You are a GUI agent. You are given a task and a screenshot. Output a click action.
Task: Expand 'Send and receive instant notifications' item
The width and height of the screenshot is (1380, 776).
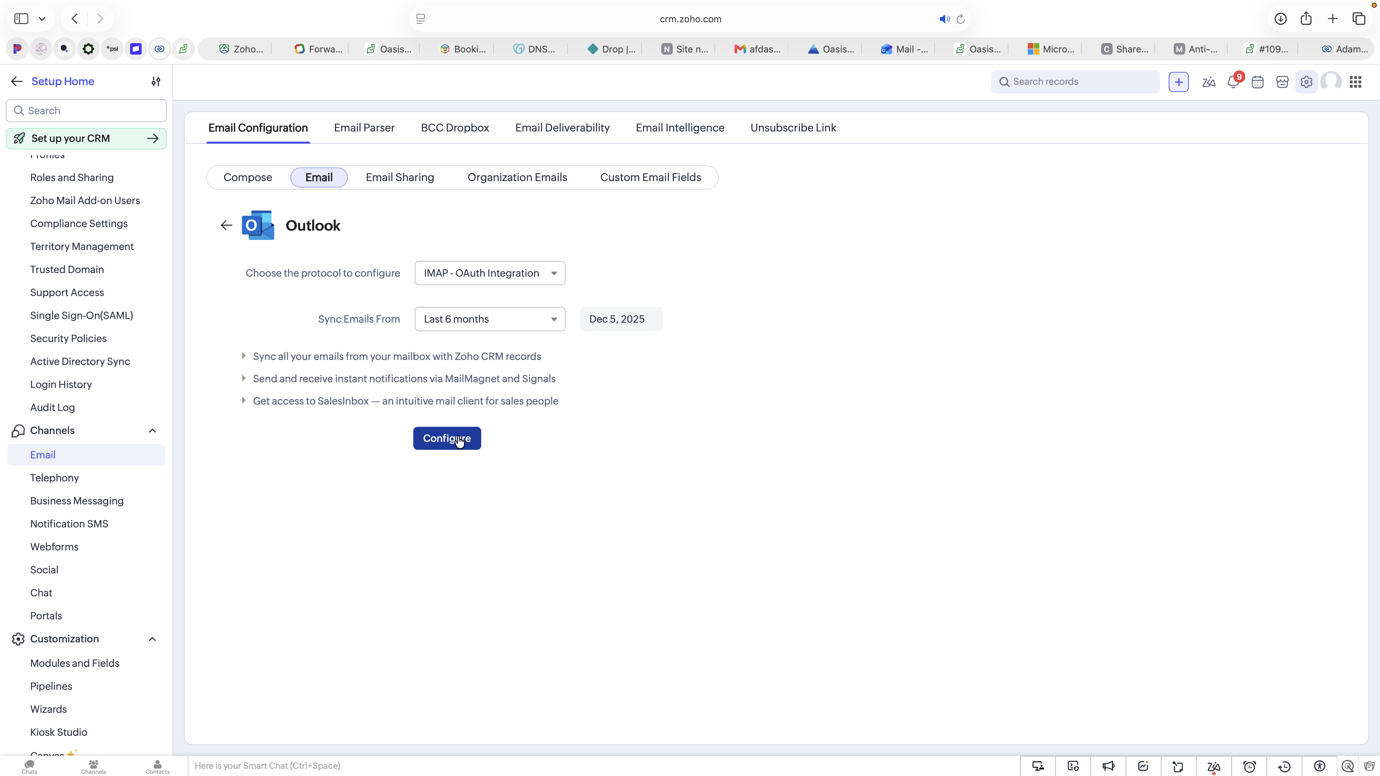pos(244,379)
